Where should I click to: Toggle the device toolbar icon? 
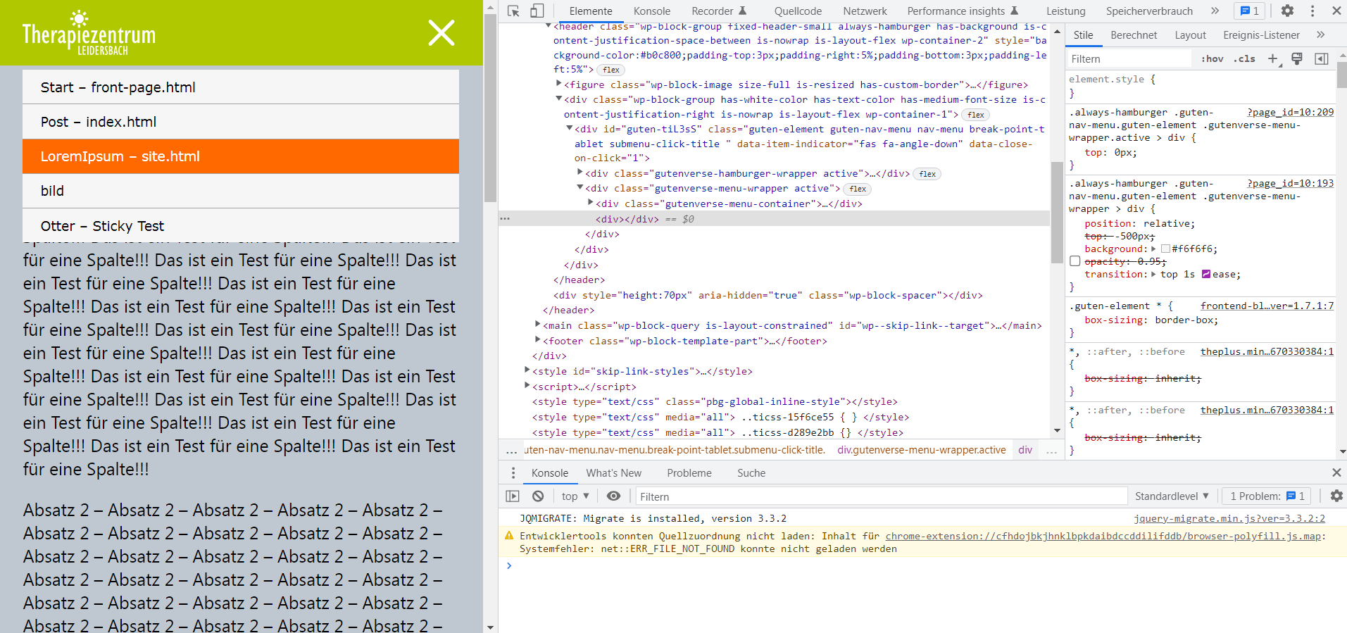[x=537, y=11]
